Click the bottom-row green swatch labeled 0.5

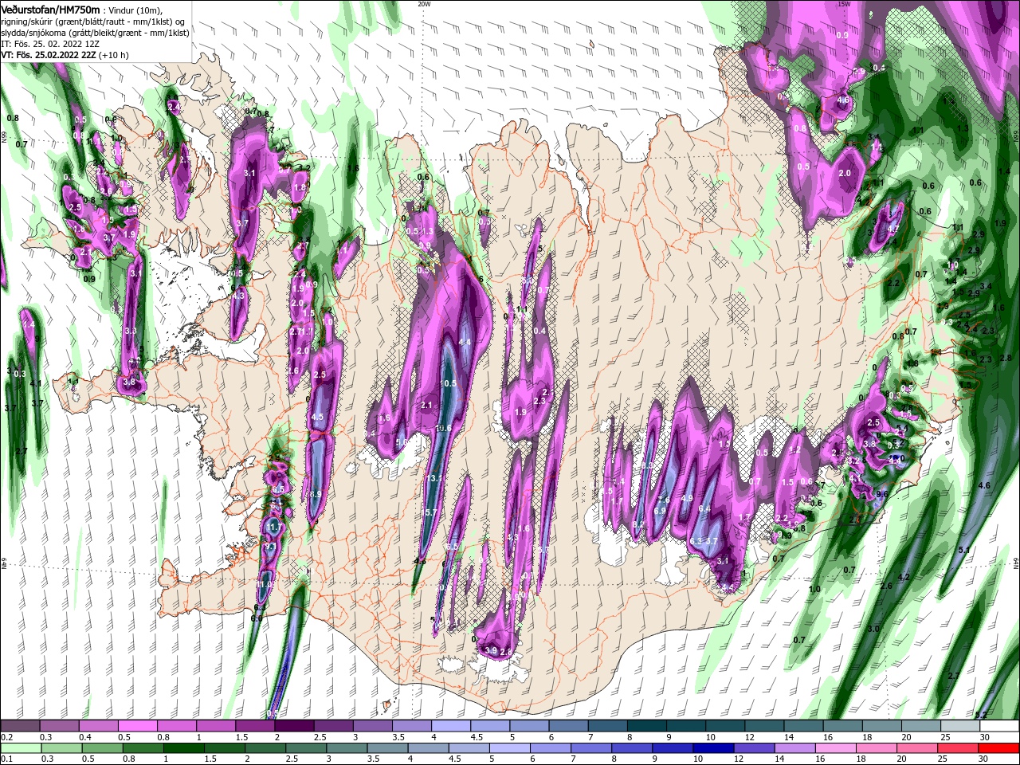[102, 748]
